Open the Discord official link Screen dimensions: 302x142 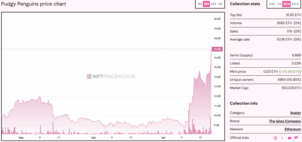coord(290,138)
